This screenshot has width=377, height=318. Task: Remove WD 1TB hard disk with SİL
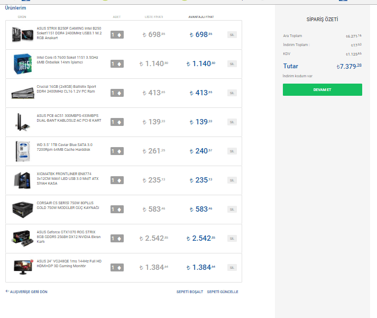point(232,151)
